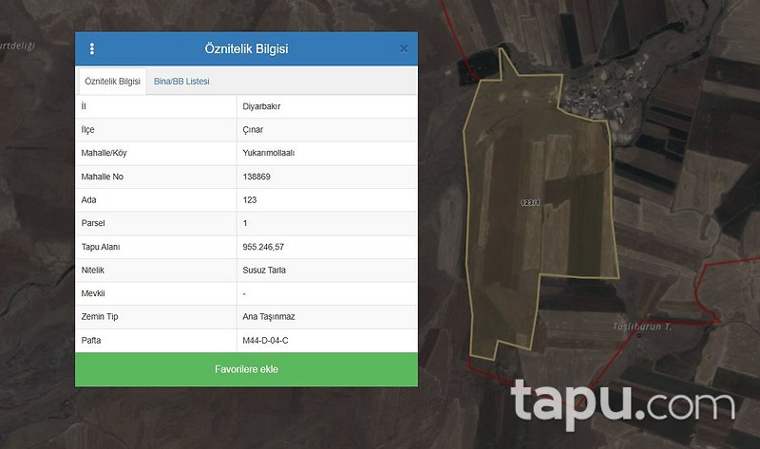
Task: Close the Öznitelik Bilgisi dialog
Action: [x=404, y=48]
